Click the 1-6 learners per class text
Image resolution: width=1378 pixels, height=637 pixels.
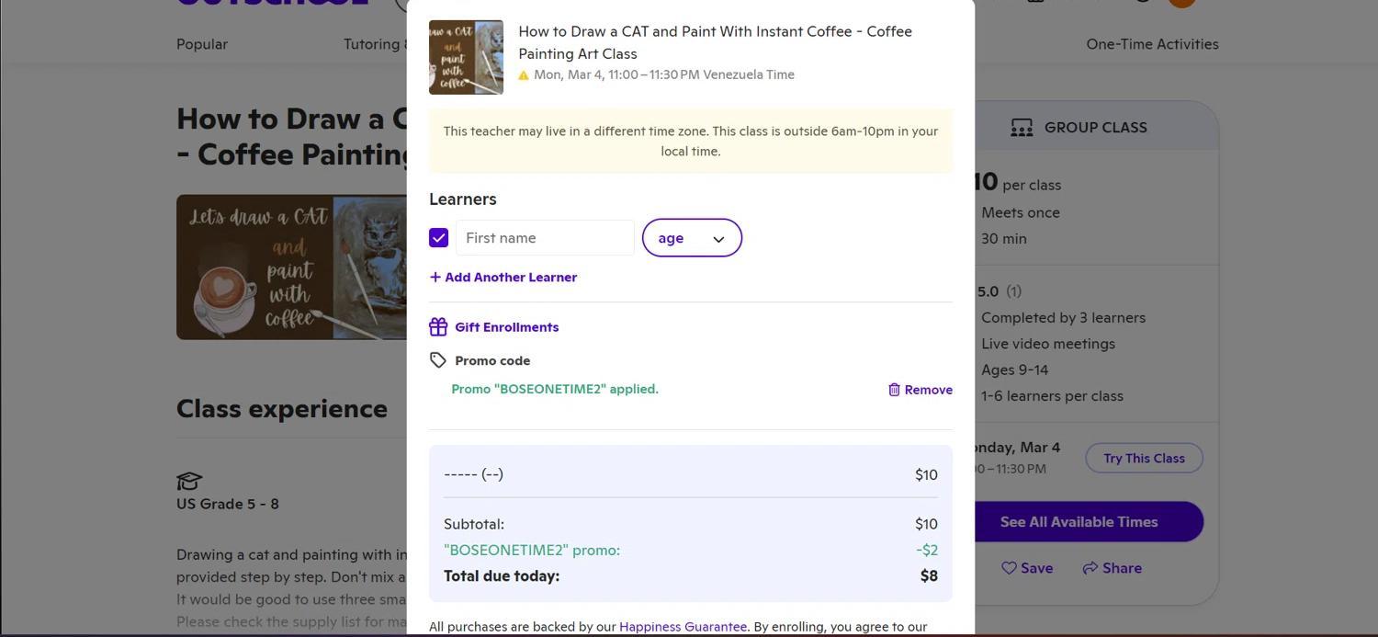point(1052,396)
